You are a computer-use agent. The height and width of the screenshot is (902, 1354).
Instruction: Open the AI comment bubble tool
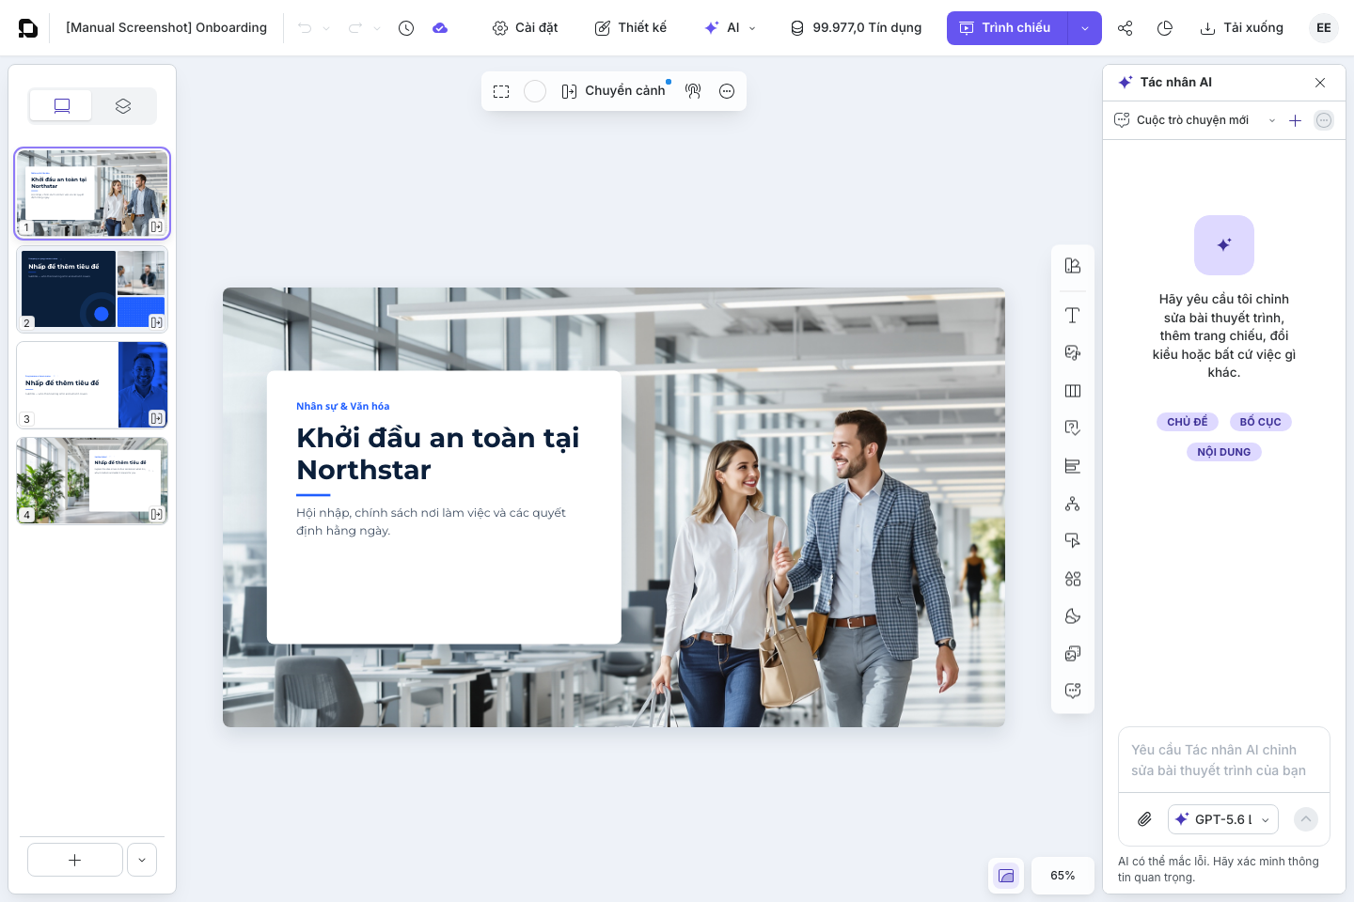1072,692
